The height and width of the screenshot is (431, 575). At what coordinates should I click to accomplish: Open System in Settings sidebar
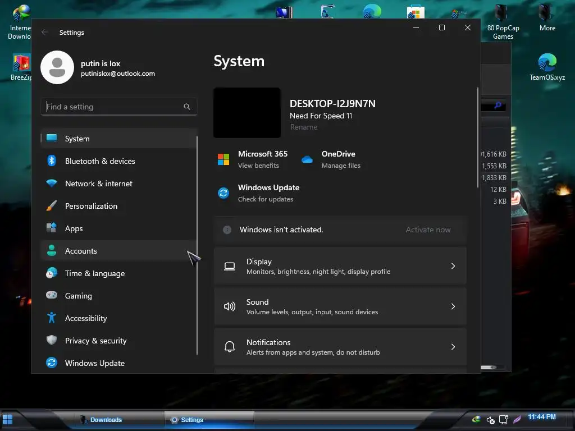119,139
